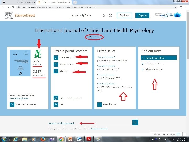Open Journals & Books menu
Image resolution: width=189 pixels, height=142 pixels.
[x=82, y=16]
